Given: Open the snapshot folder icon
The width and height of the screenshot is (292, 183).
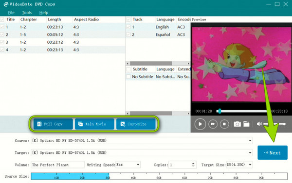Looking at the screenshot, I should [246, 124].
